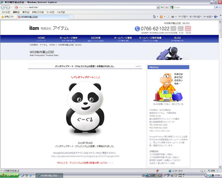Click the BLOG navigation link
The height and width of the screenshot is (178, 222).
(177, 39)
